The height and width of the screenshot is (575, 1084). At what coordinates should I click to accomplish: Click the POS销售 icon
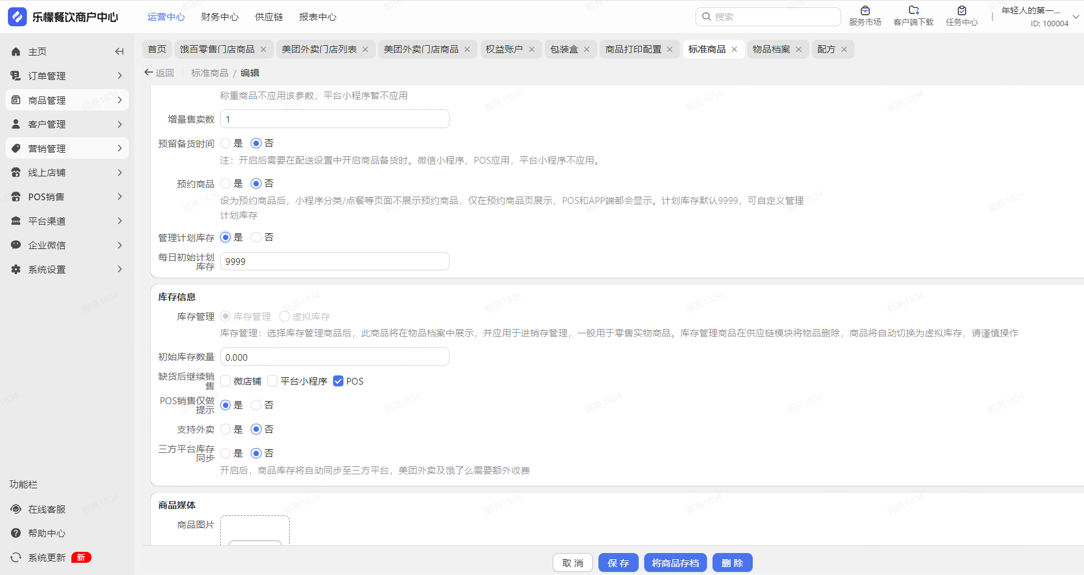16,197
